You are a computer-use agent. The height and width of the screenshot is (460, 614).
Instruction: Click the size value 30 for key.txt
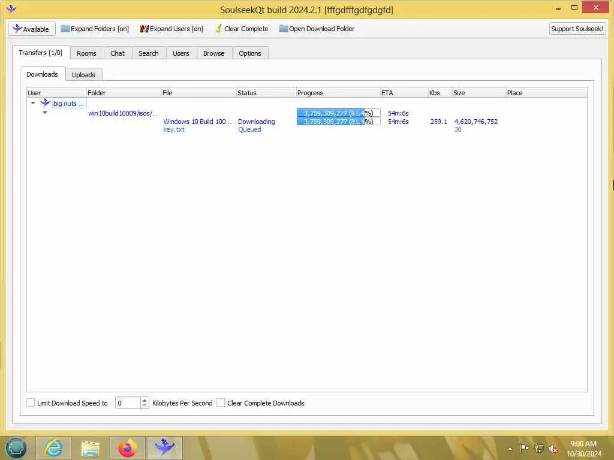pyautogui.click(x=458, y=129)
